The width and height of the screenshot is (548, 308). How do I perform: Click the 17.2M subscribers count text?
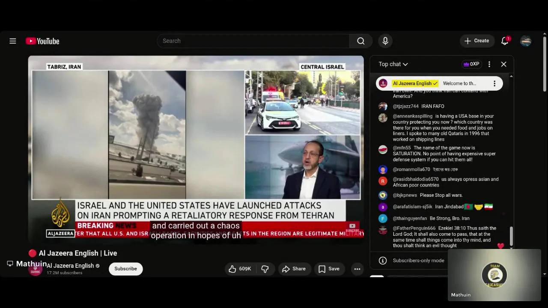point(64,273)
